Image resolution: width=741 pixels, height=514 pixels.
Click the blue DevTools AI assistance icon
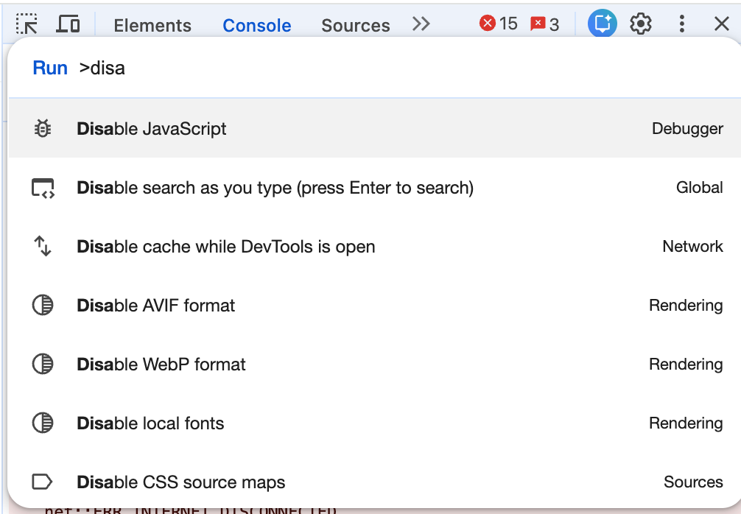click(x=601, y=23)
